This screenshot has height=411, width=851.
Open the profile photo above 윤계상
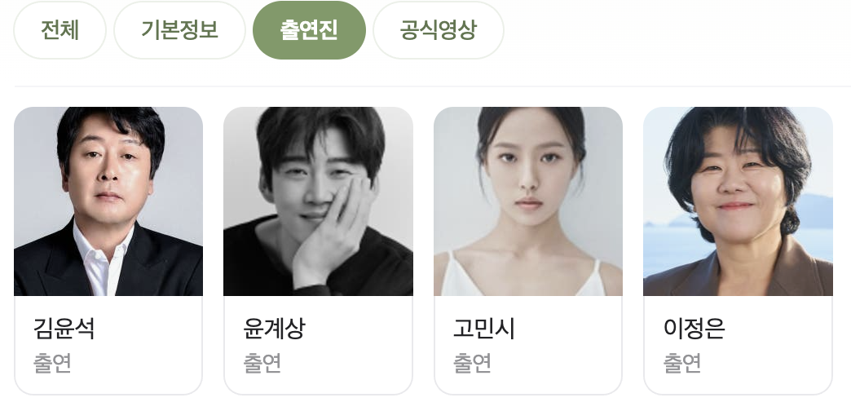(x=318, y=201)
